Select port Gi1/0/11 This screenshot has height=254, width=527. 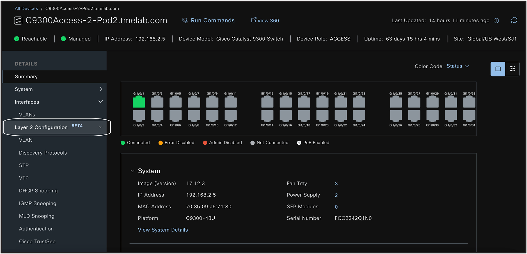(x=231, y=102)
